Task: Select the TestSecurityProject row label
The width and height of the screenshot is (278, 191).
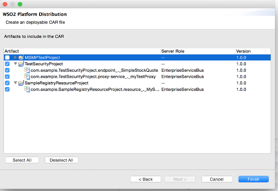Action: pos(44,64)
